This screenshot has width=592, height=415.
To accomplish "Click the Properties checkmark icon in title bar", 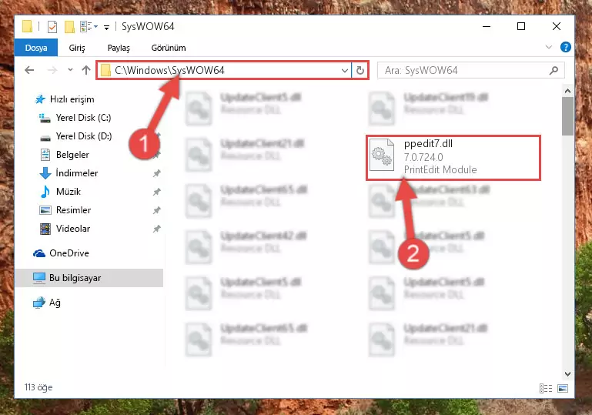I will coord(52,27).
